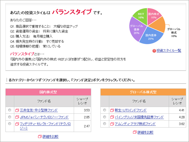This screenshot has height=142, width=189.
Task: Click window icon beside グローバル株式型 詳細を比較
Action: (135, 132)
